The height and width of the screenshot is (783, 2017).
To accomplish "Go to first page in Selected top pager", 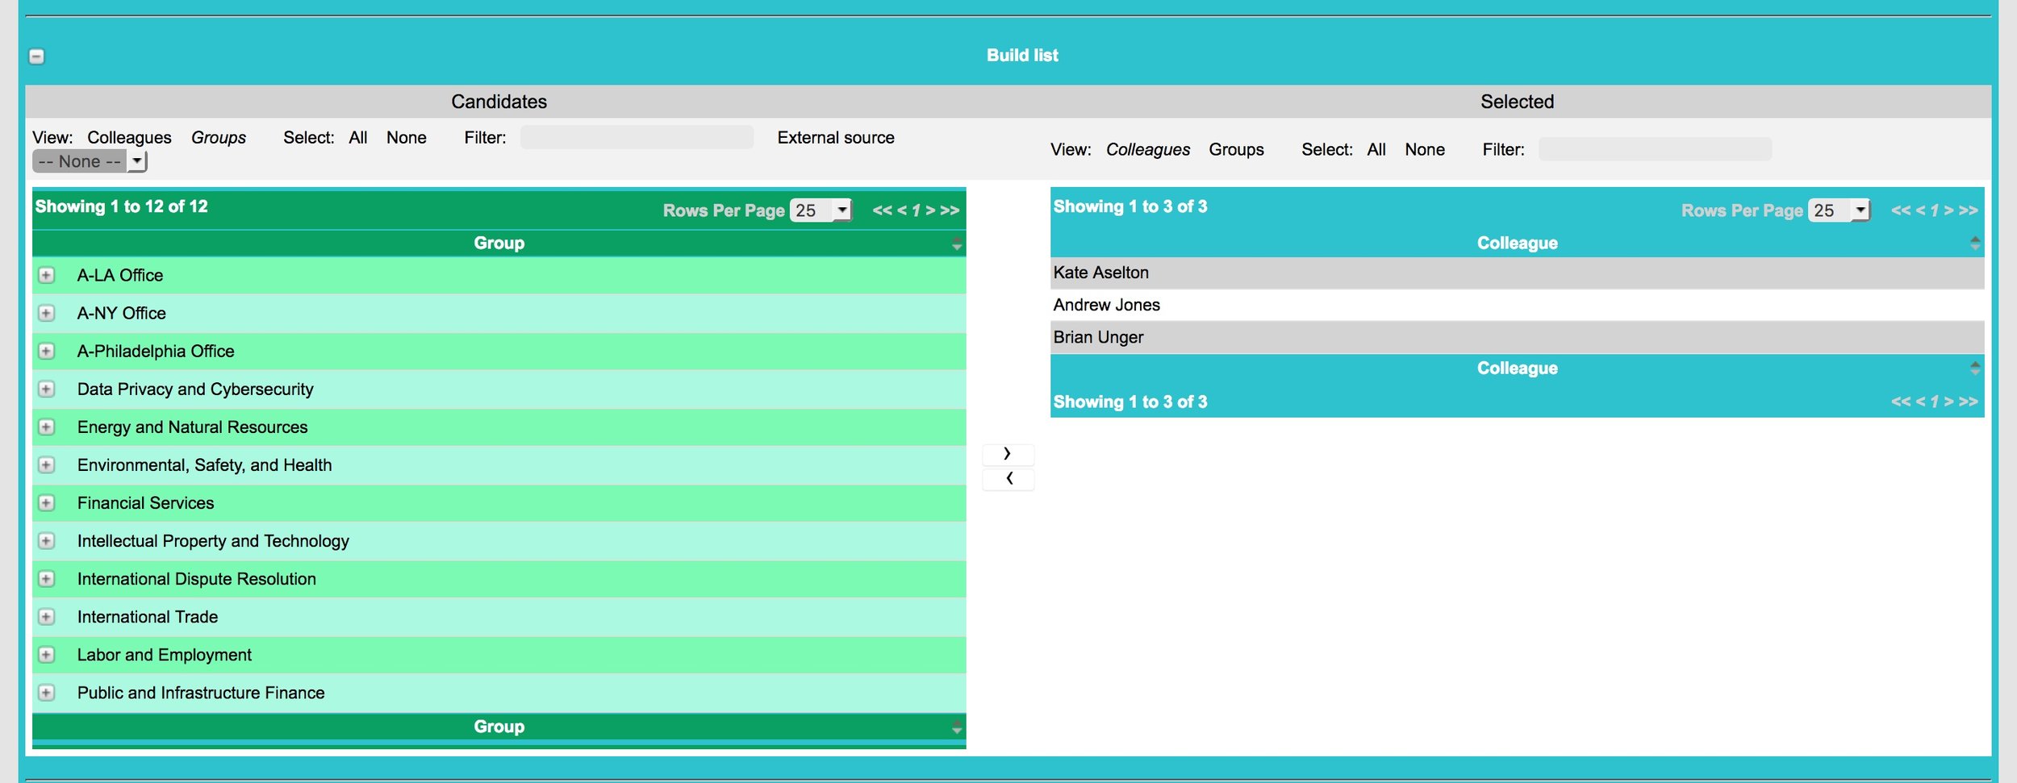I will point(1901,210).
